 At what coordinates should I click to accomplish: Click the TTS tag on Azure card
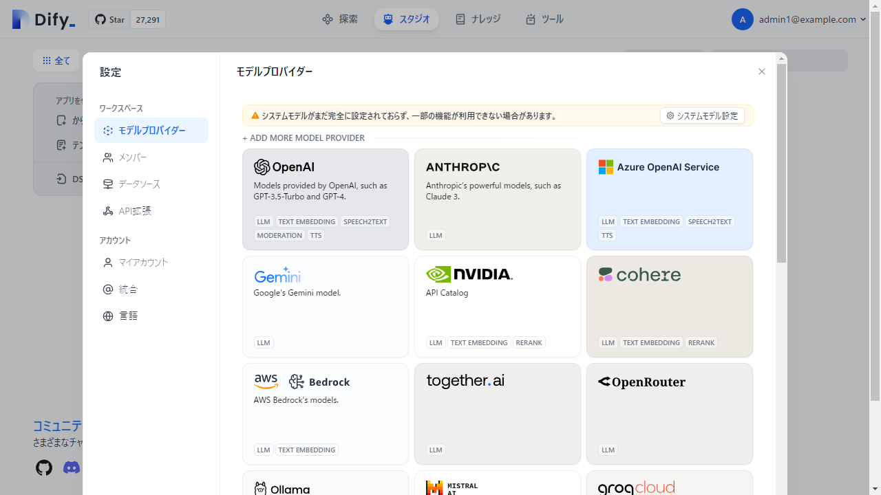607,235
